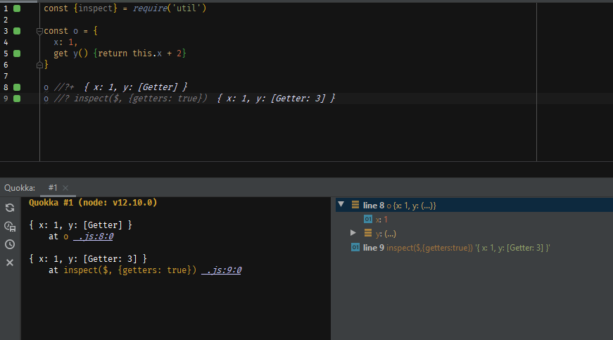Collapse the line 8 tree node
Viewport: 613px width, 340px height.
coord(341,204)
